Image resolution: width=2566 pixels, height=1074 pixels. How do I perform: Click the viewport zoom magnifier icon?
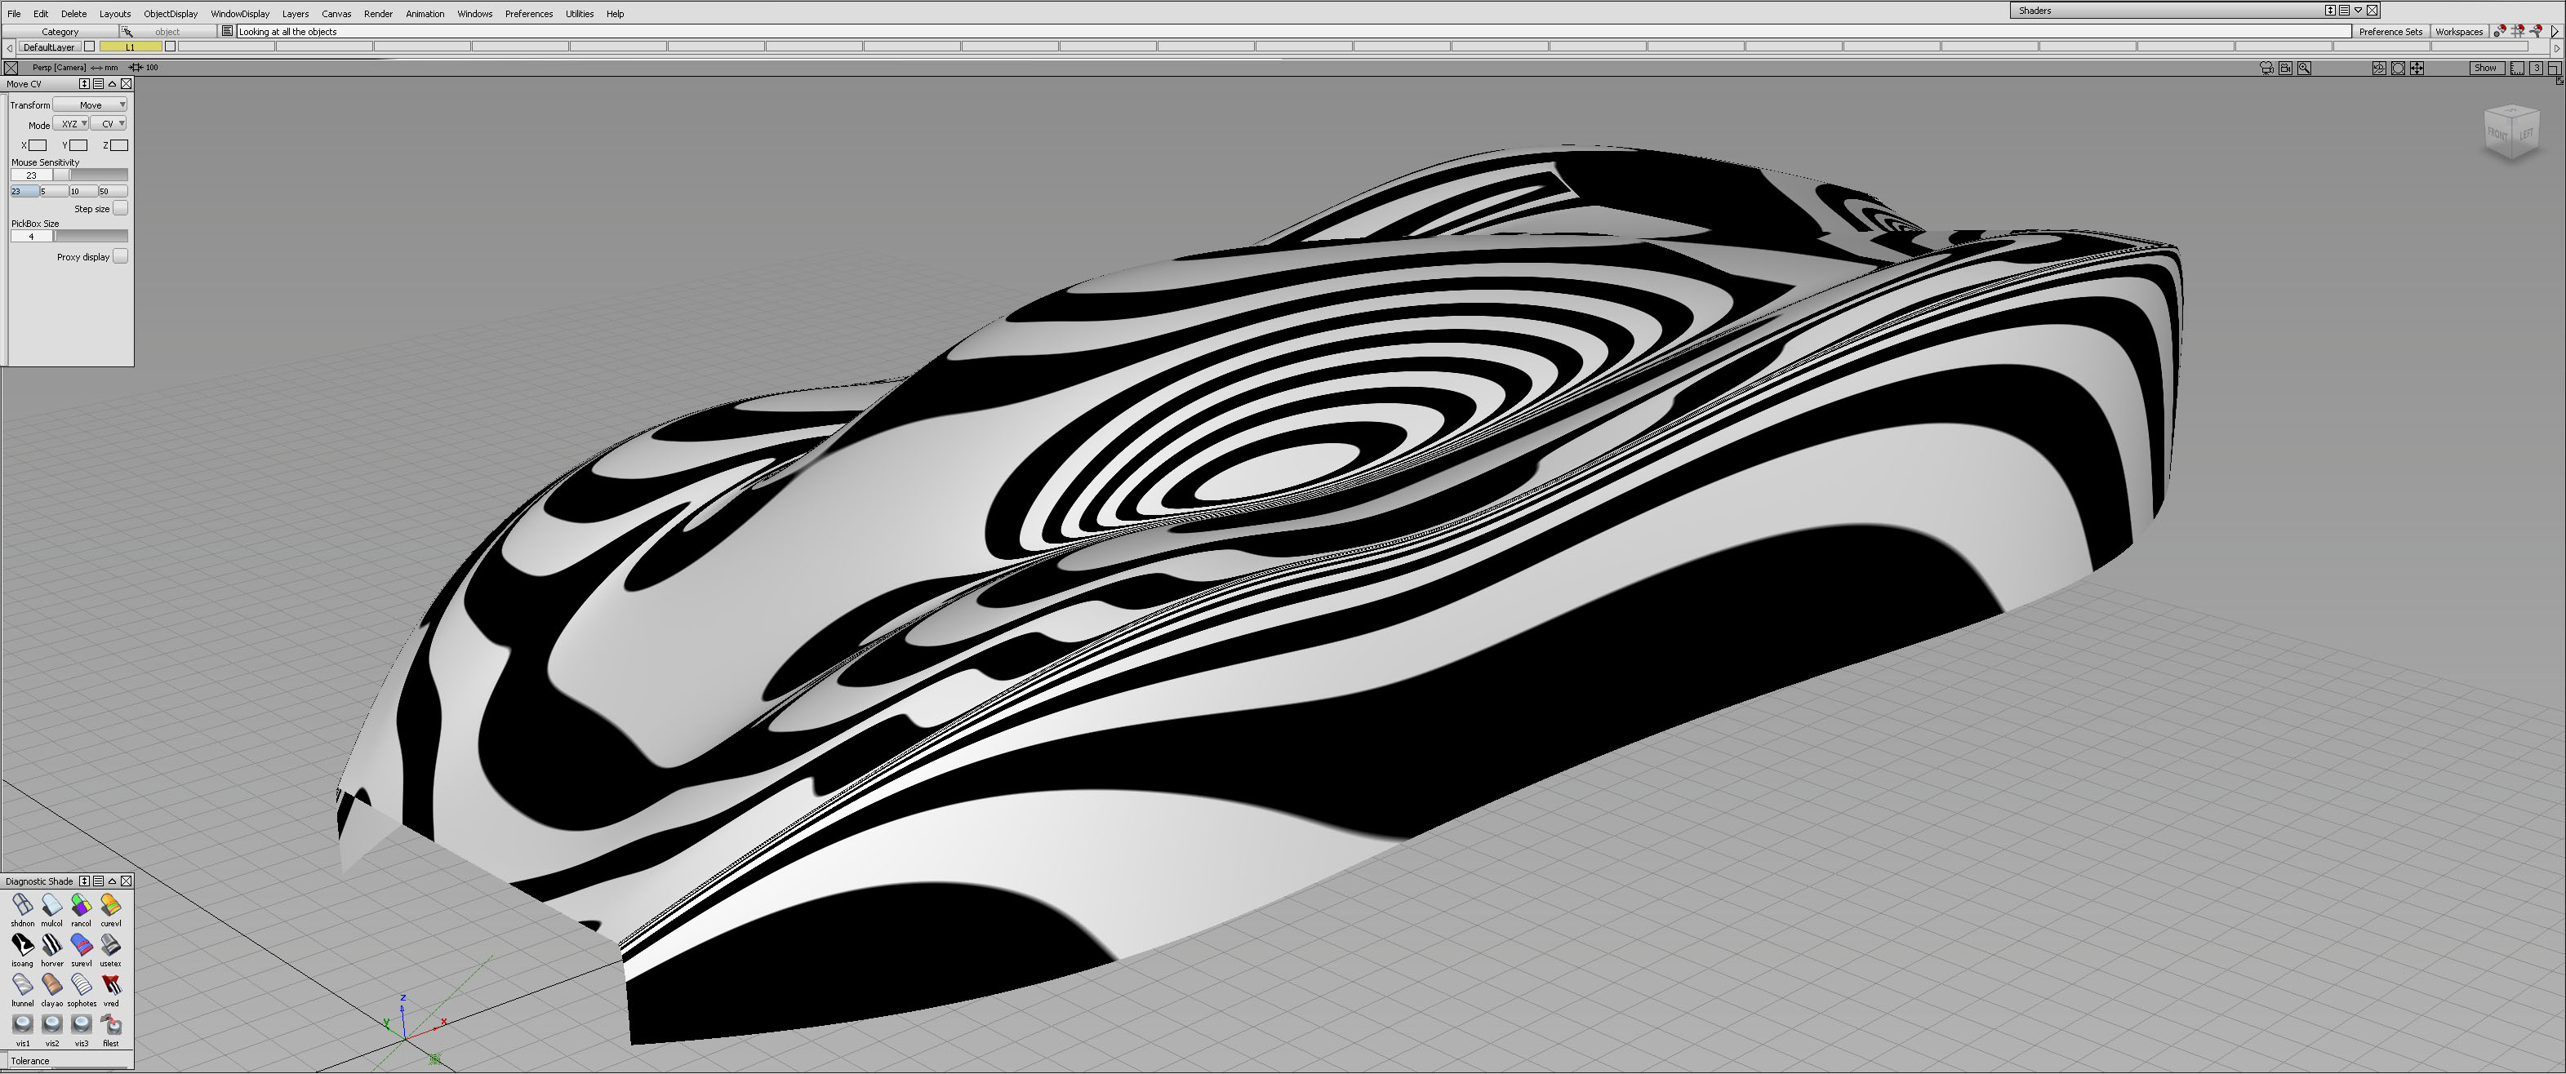click(2303, 68)
